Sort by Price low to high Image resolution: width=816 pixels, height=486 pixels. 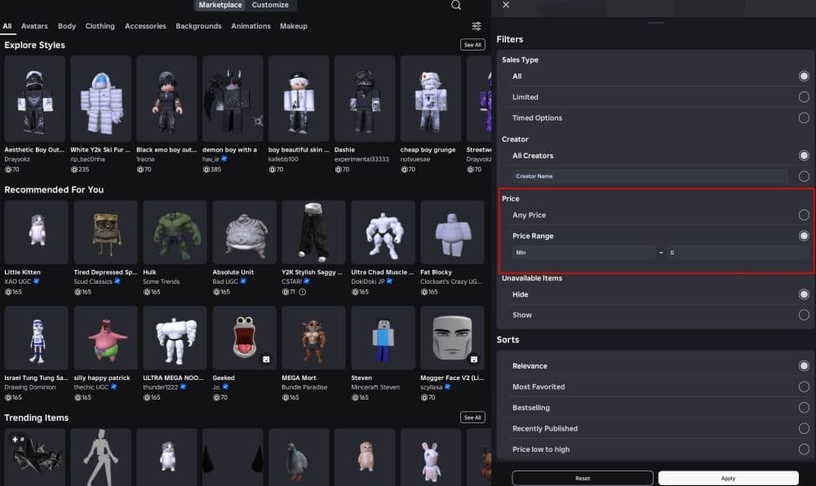coord(804,449)
